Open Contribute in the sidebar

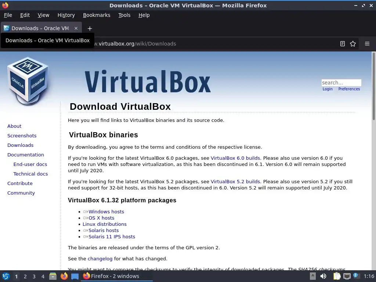pyautogui.click(x=20, y=184)
